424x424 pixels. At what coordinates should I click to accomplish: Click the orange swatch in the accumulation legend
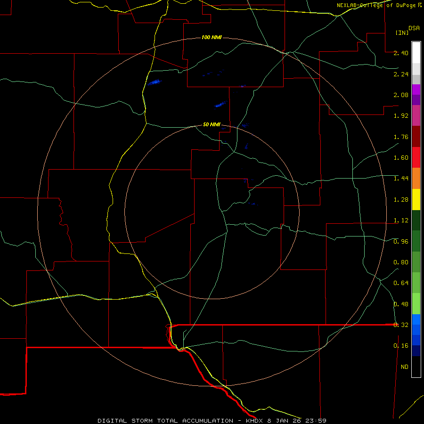tap(416, 179)
